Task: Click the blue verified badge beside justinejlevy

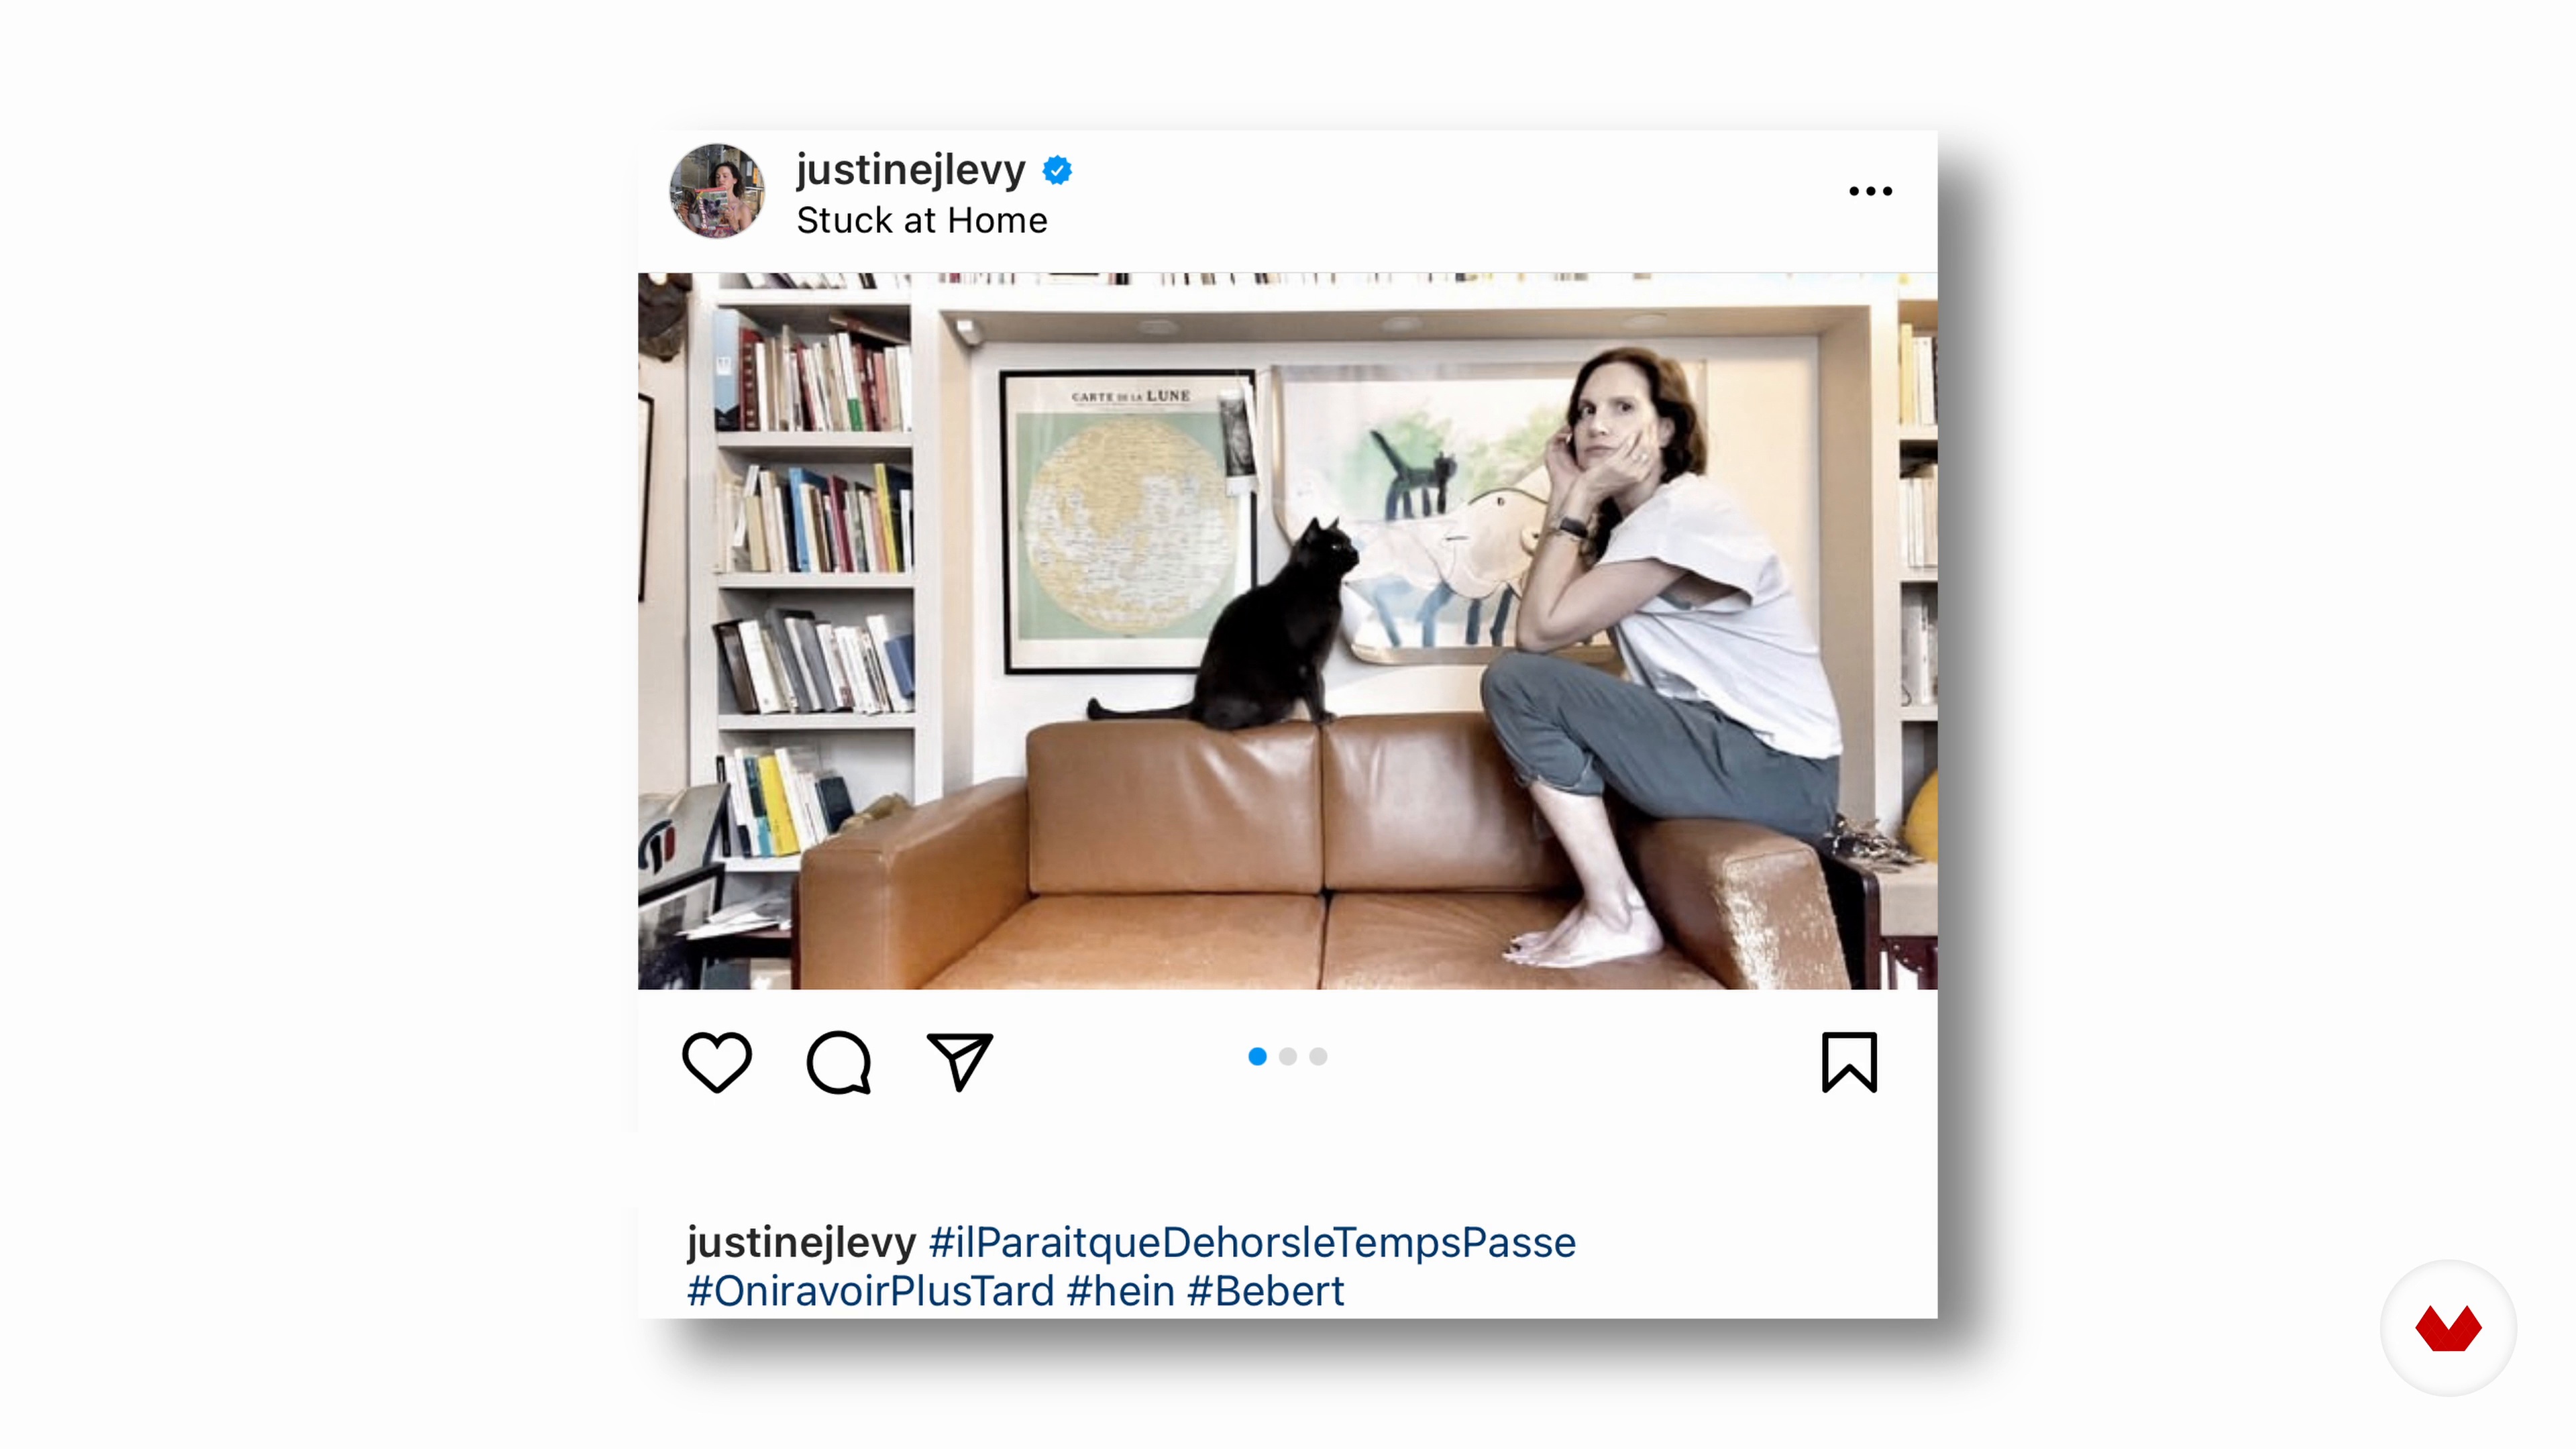Action: [x=1057, y=171]
